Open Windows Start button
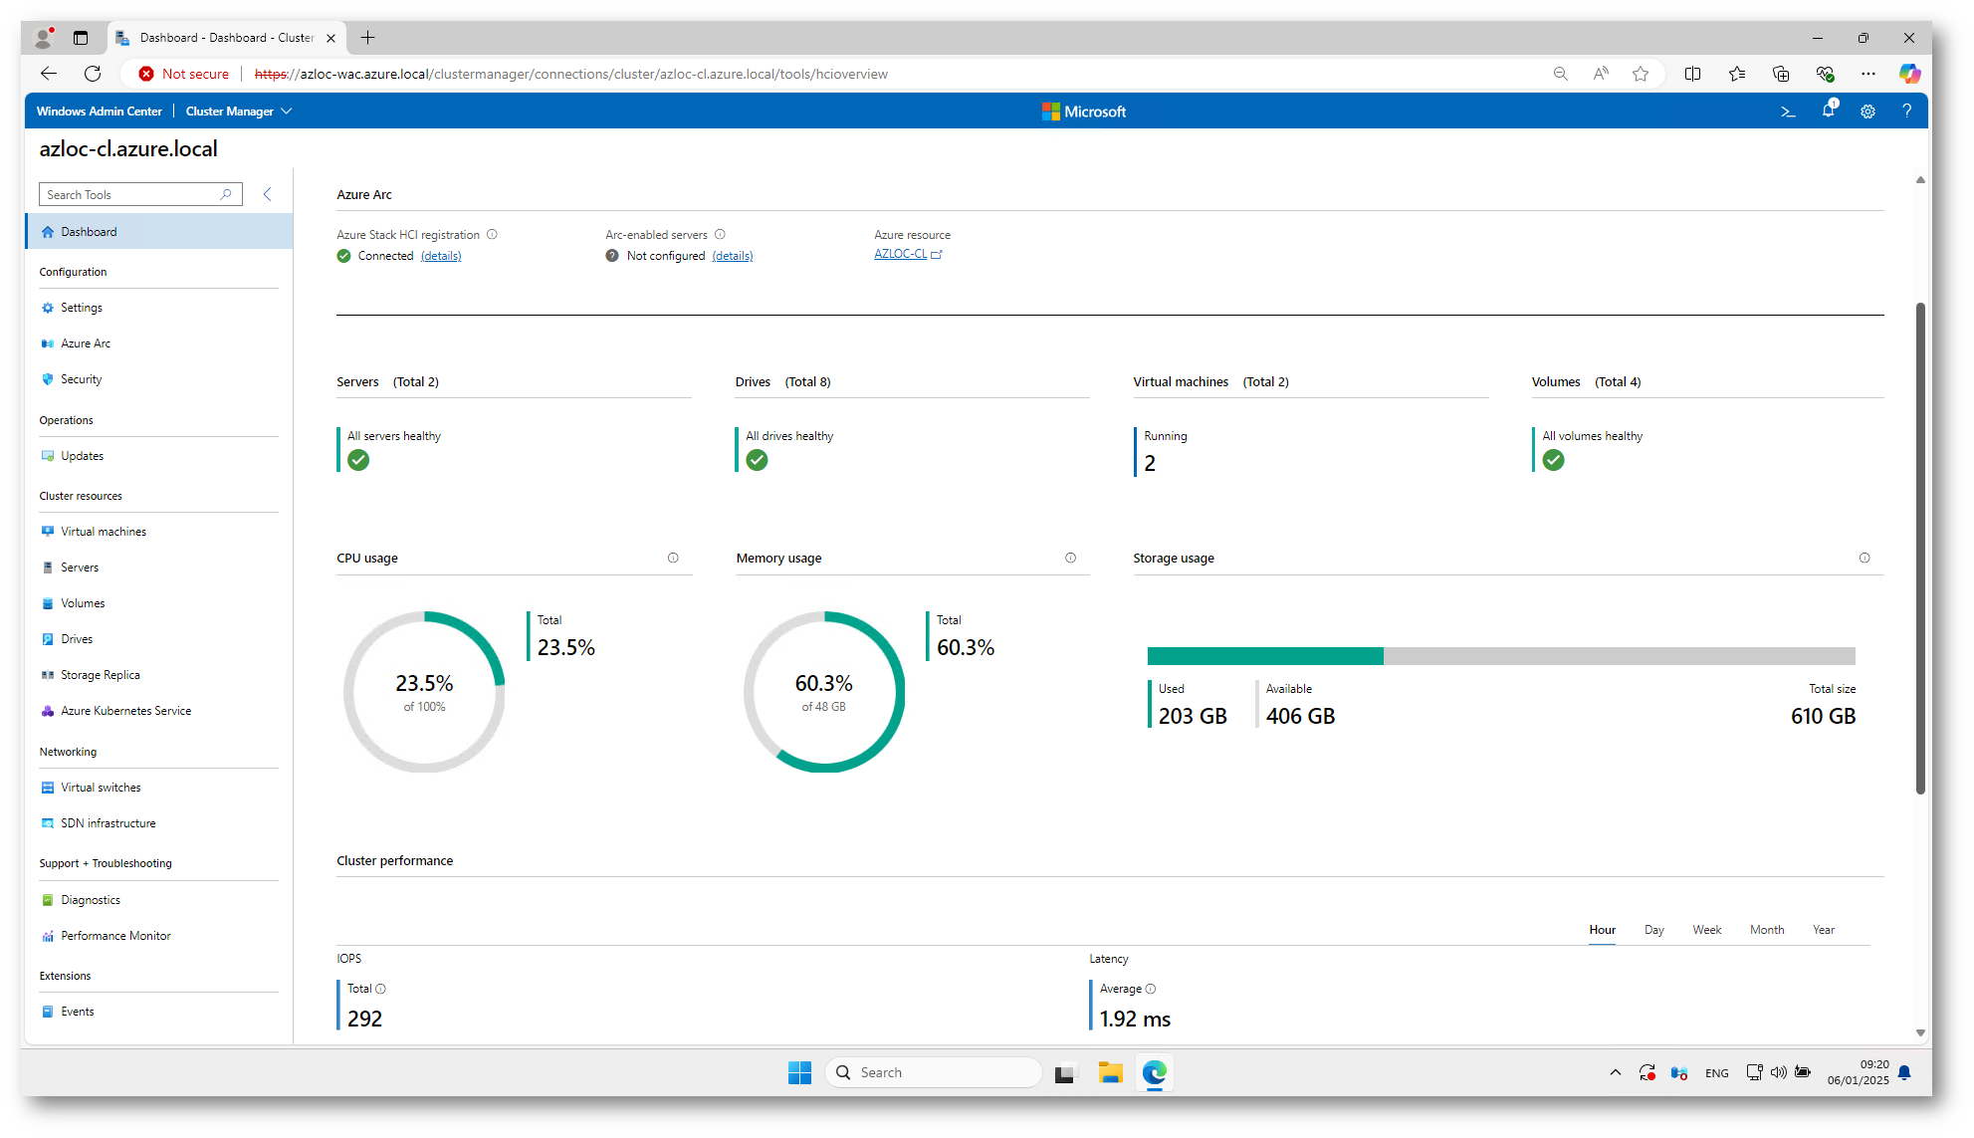 799,1072
